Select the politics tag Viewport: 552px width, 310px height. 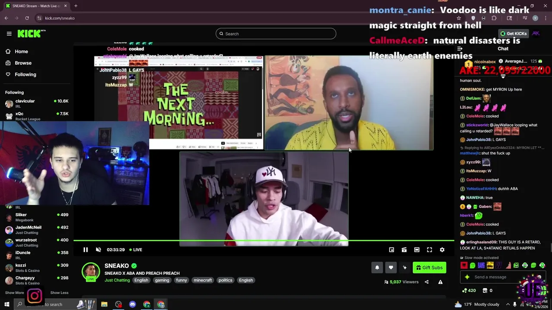(225, 280)
